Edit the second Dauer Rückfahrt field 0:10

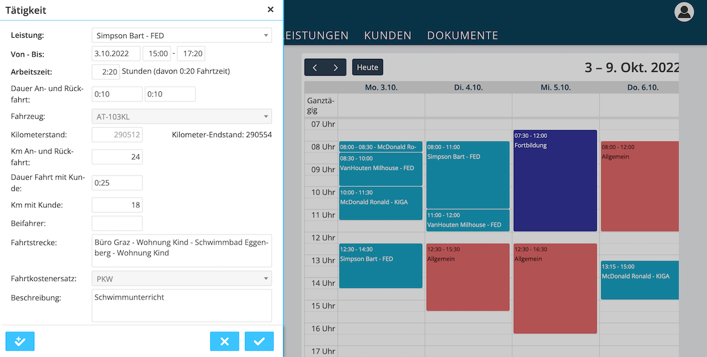click(x=170, y=94)
